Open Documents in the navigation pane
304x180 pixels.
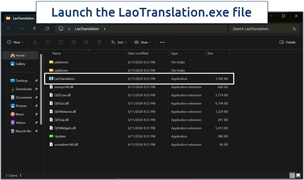(21, 97)
